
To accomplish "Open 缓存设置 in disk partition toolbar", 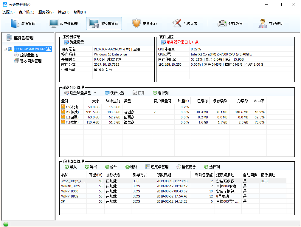I will 115,93.
